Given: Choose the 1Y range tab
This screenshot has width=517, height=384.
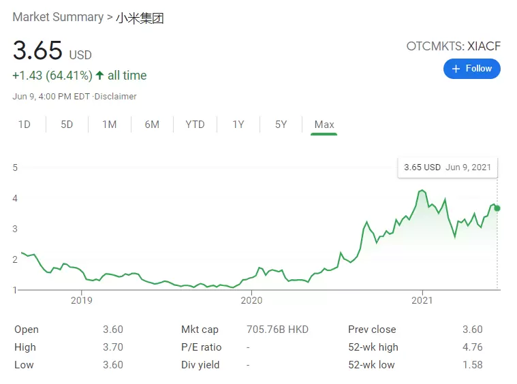Looking at the screenshot, I should tap(238, 125).
